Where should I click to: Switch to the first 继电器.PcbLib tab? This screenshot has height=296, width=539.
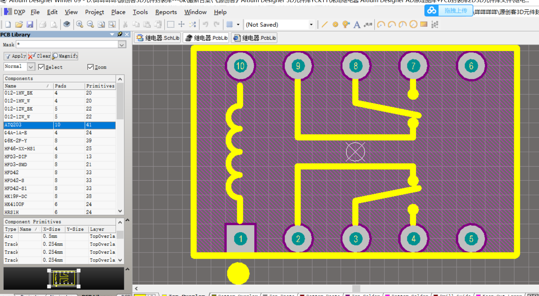pos(206,38)
